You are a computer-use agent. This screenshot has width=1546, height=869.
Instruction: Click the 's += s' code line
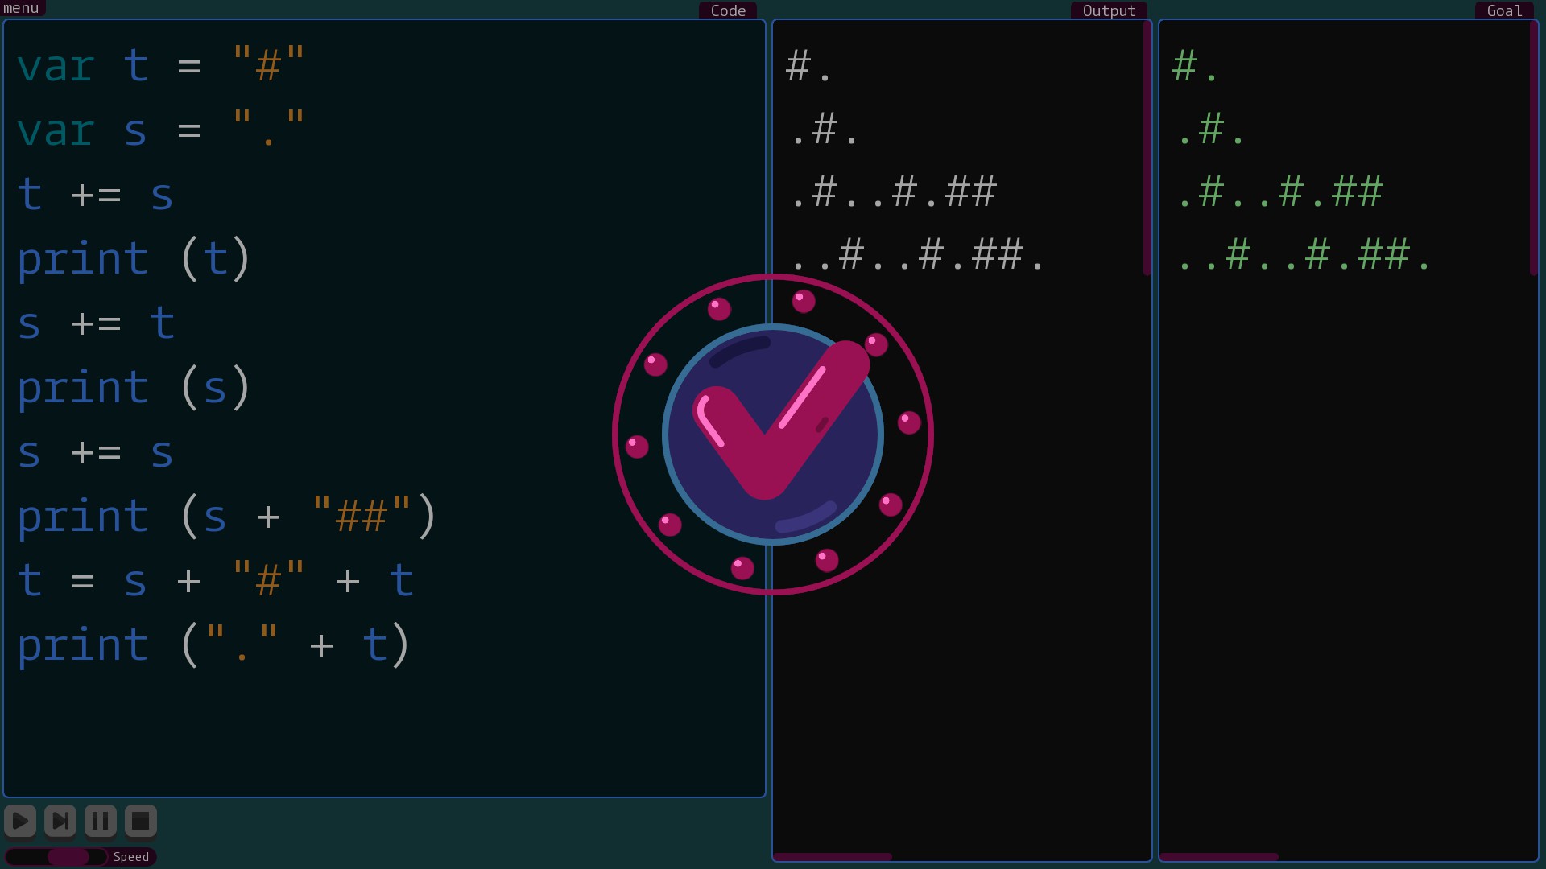[95, 452]
